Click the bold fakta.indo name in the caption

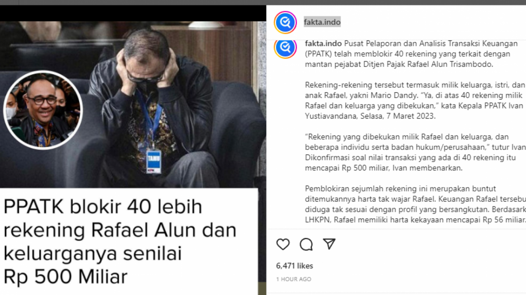tap(323, 44)
